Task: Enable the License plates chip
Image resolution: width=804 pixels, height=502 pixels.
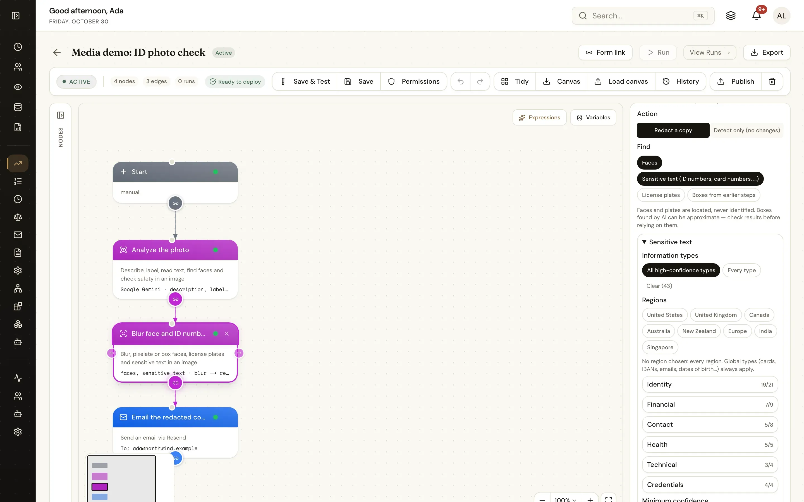Action: (x=661, y=195)
